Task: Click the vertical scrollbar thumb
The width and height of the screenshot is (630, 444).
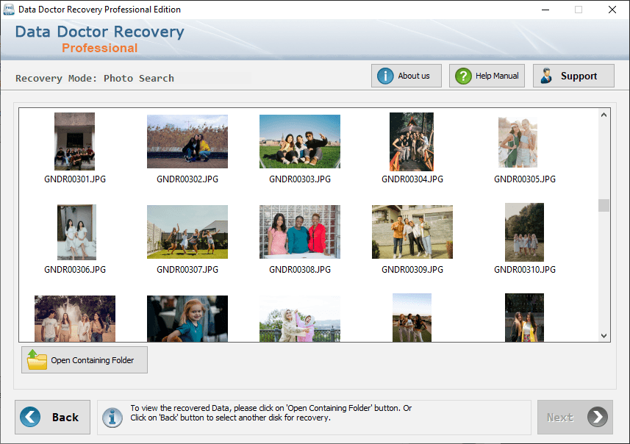Action: pyautogui.click(x=604, y=205)
